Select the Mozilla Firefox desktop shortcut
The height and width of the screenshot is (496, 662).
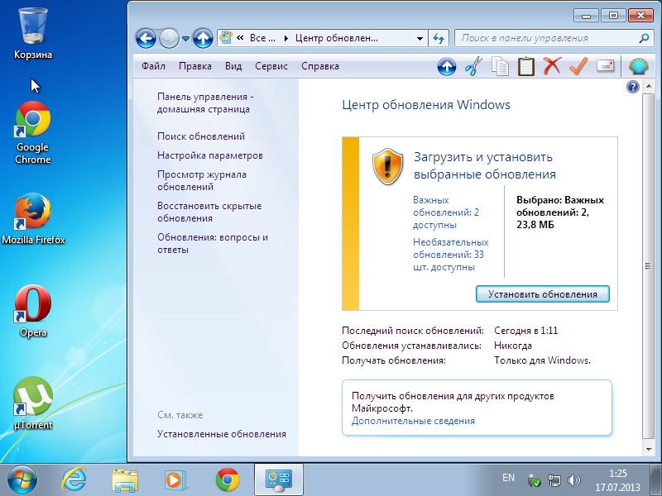click(33, 219)
